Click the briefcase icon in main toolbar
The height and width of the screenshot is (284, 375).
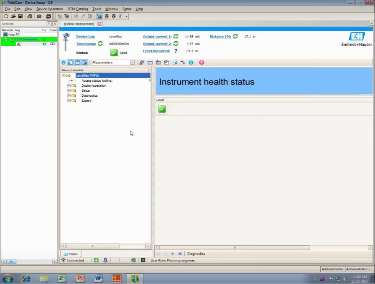(x=39, y=16)
